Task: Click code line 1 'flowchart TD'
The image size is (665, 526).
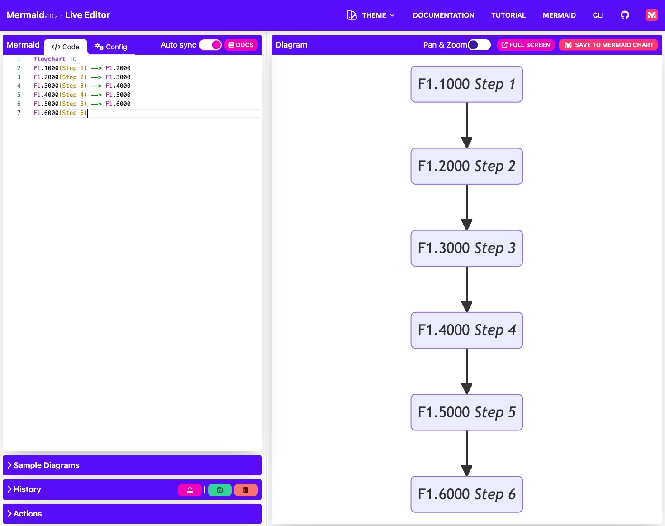Action: [55, 59]
